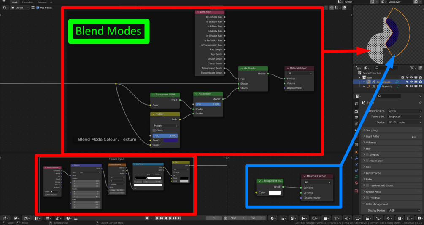424x225 pixels.
Task: Expand the Volumes panel
Action: tap(392, 143)
